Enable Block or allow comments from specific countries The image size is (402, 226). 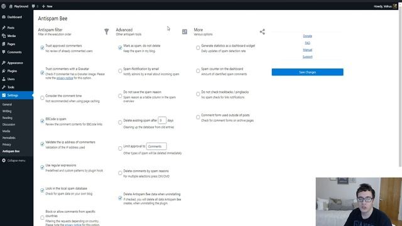pyautogui.click(x=42, y=218)
